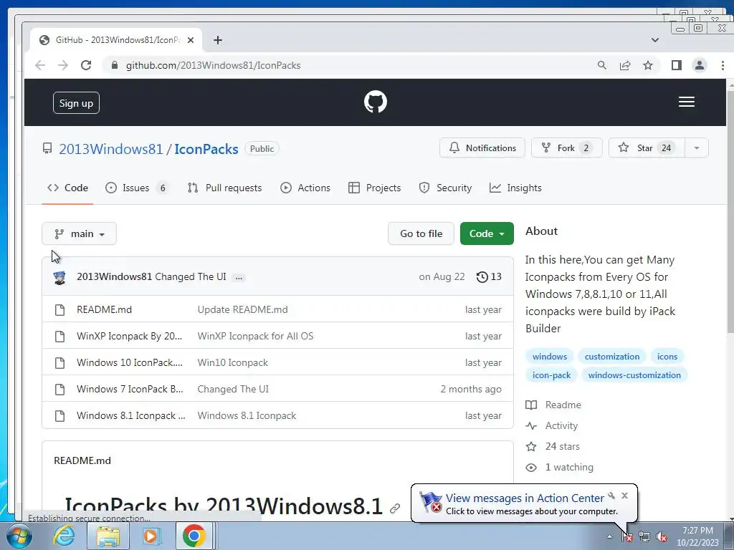View the Insights tab
This screenshot has width=734, height=550.
point(515,188)
